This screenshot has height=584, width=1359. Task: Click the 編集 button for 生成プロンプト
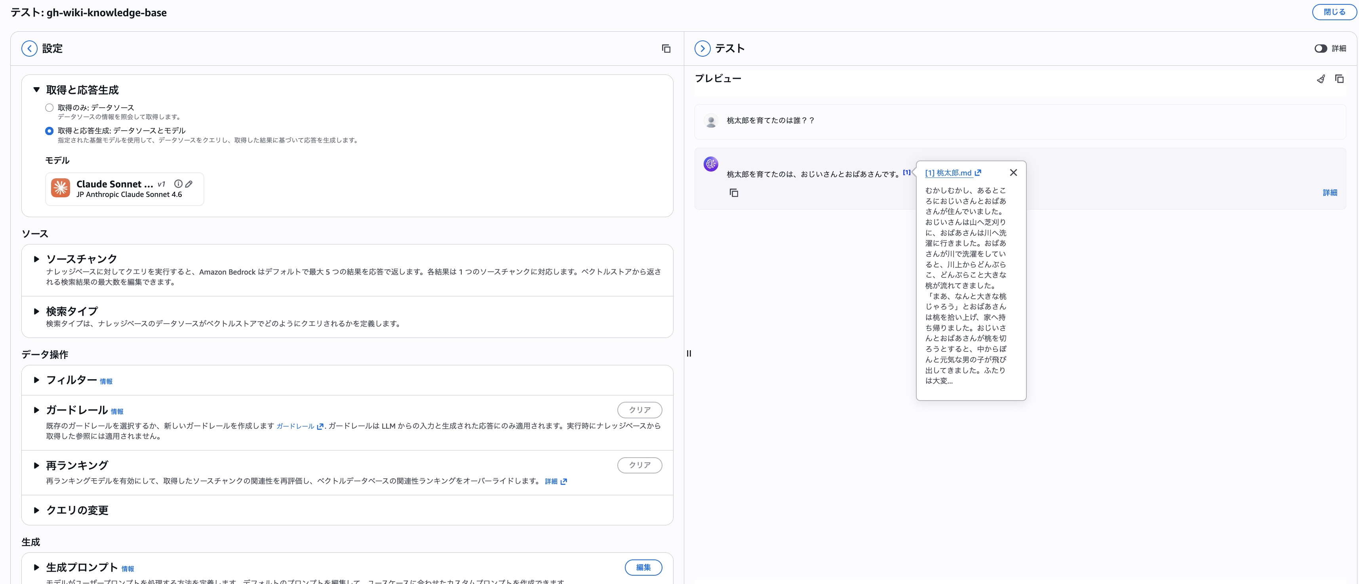point(643,567)
